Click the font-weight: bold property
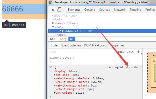 [x=69, y=93]
